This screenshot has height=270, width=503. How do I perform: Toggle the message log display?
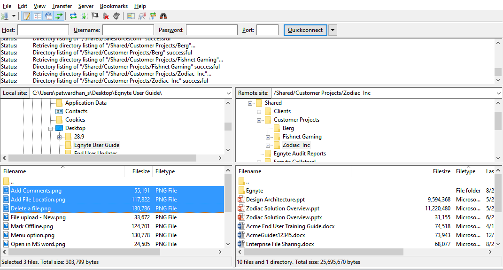pos(27,16)
